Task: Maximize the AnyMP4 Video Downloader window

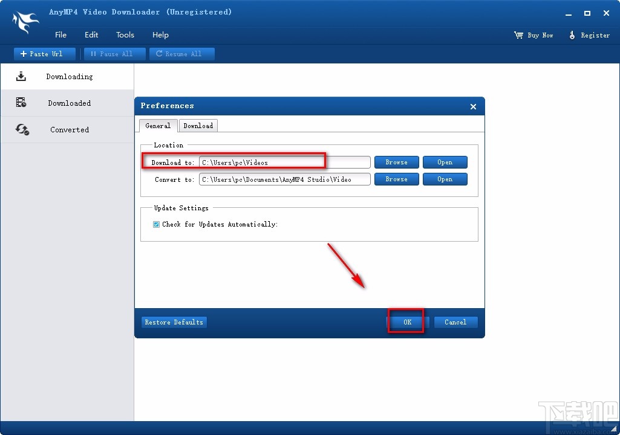Action: pyautogui.click(x=587, y=13)
